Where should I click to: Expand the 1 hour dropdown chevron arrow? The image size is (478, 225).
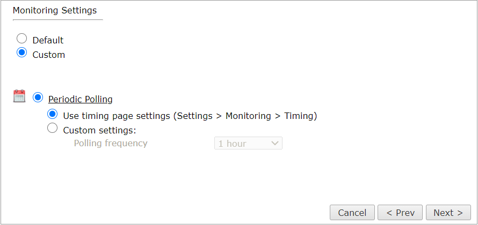tap(274, 143)
